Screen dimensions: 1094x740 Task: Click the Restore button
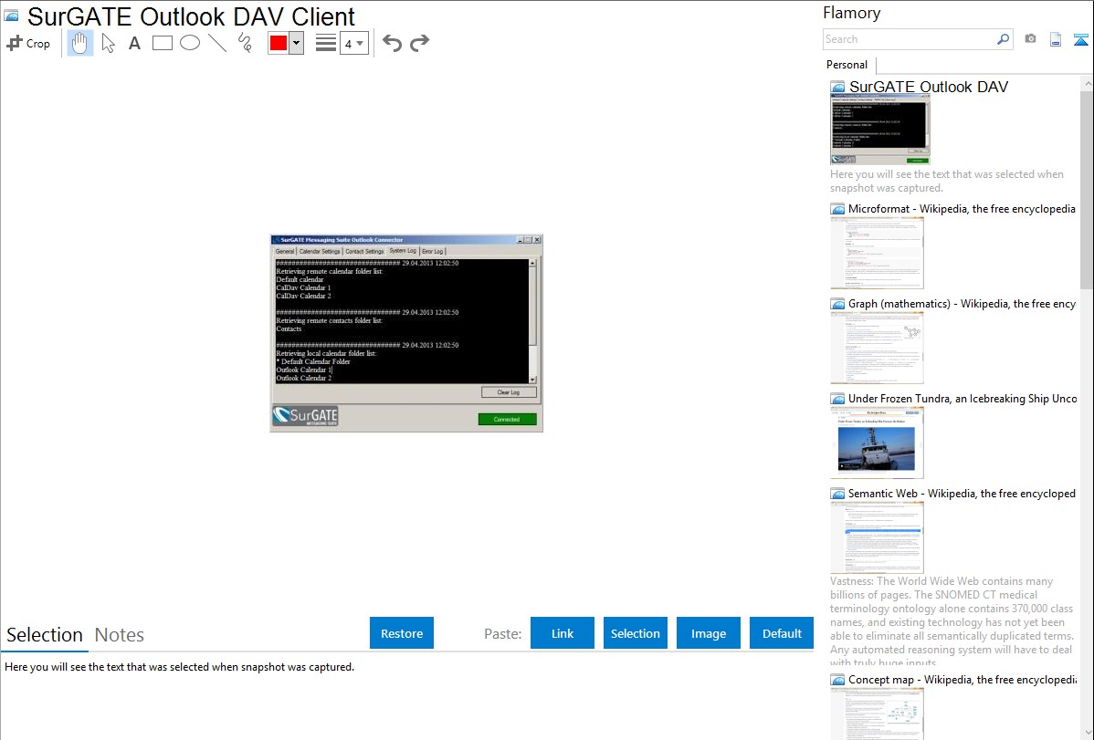click(x=402, y=633)
